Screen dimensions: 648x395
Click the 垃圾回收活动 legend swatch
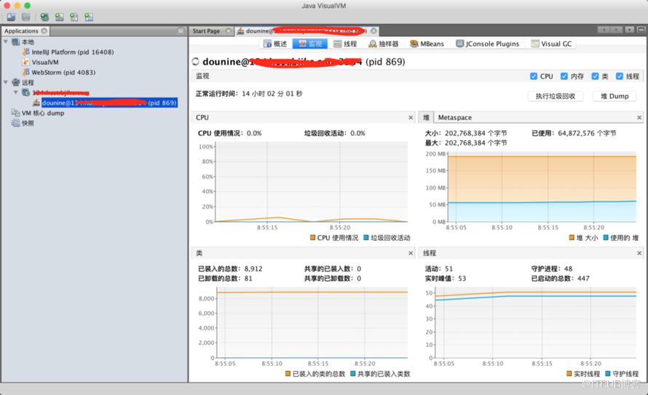[366, 238]
